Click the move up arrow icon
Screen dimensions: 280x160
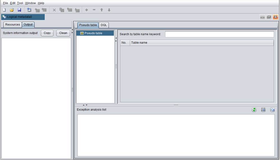coord(102,10)
